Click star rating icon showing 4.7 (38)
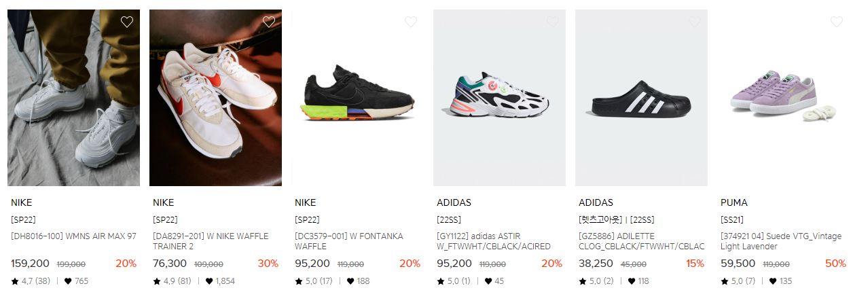The height and width of the screenshot is (305, 853). point(15,281)
